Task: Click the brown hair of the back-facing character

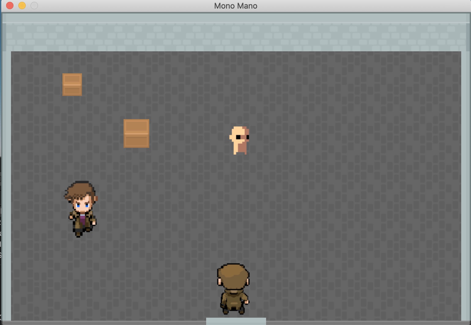Action: tap(233, 274)
